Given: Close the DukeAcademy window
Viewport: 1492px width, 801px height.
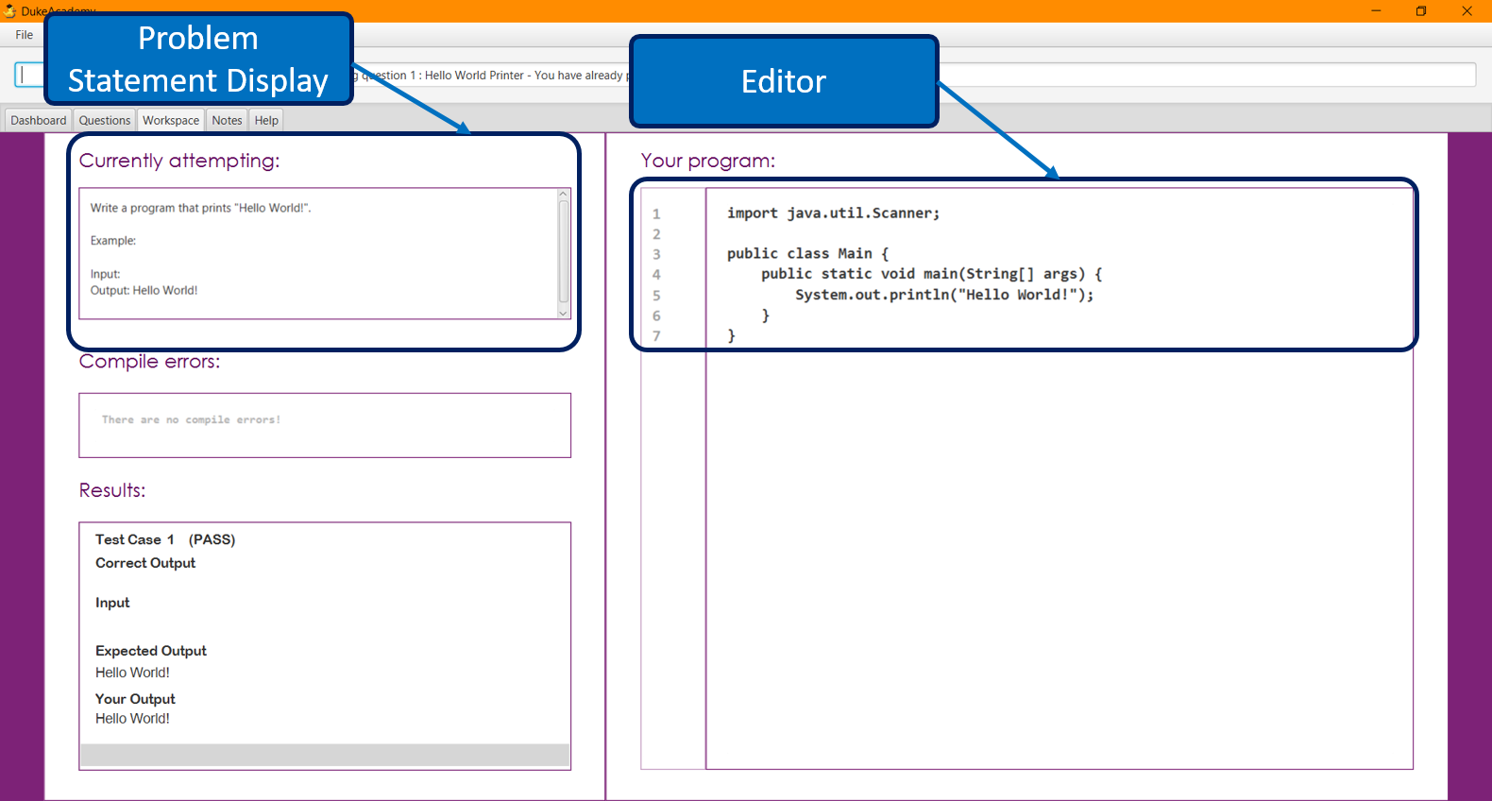Looking at the screenshot, I should point(1467,11).
